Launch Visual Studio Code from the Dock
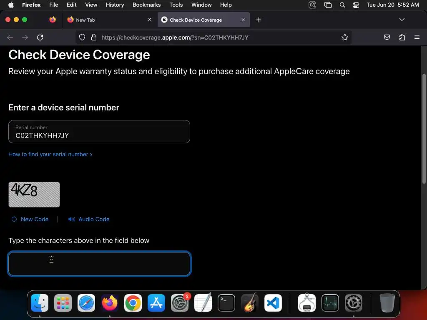Image resolution: width=427 pixels, height=320 pixels. pos(273,303)
